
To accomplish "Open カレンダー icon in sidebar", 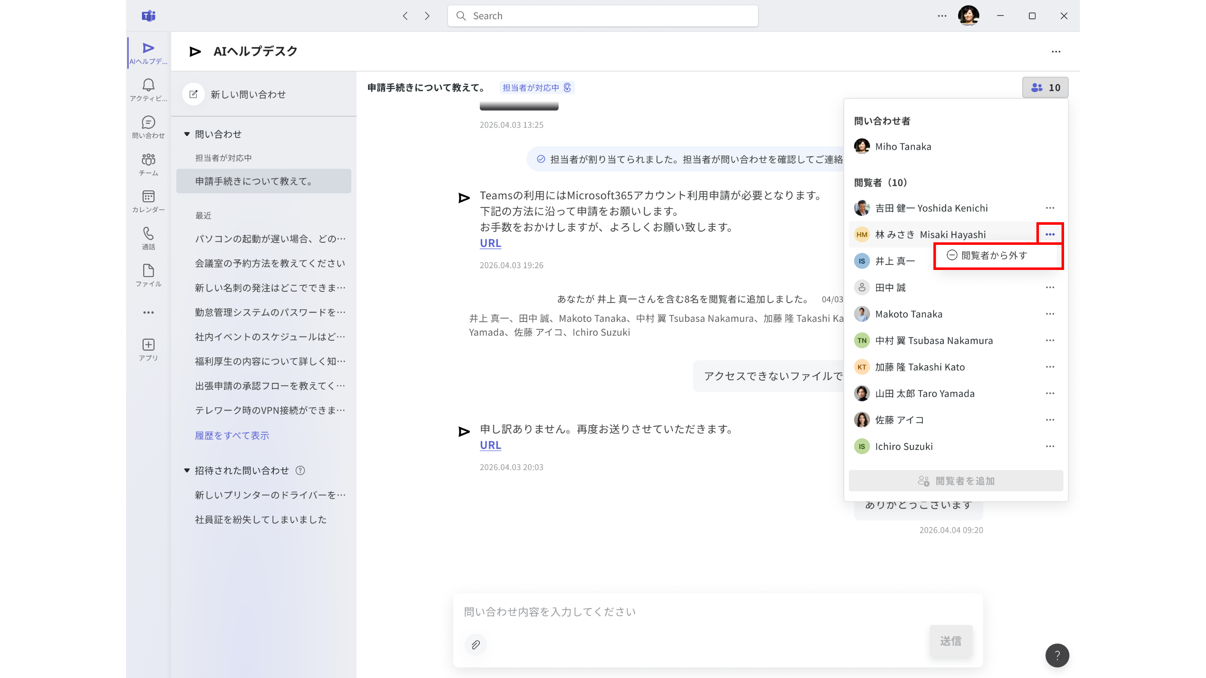I will [x=148, y=201].
